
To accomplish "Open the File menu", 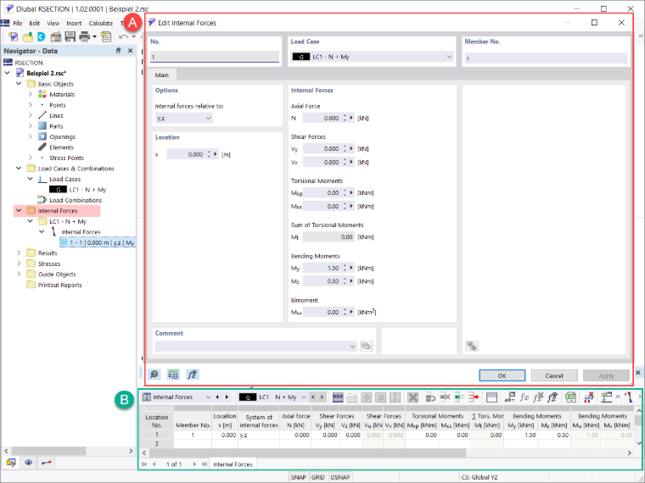I will pyautogui.click(x=17, y=23).
